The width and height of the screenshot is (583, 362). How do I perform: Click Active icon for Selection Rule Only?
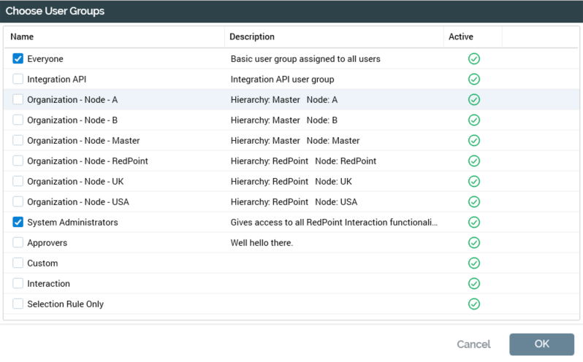point(473,304)
